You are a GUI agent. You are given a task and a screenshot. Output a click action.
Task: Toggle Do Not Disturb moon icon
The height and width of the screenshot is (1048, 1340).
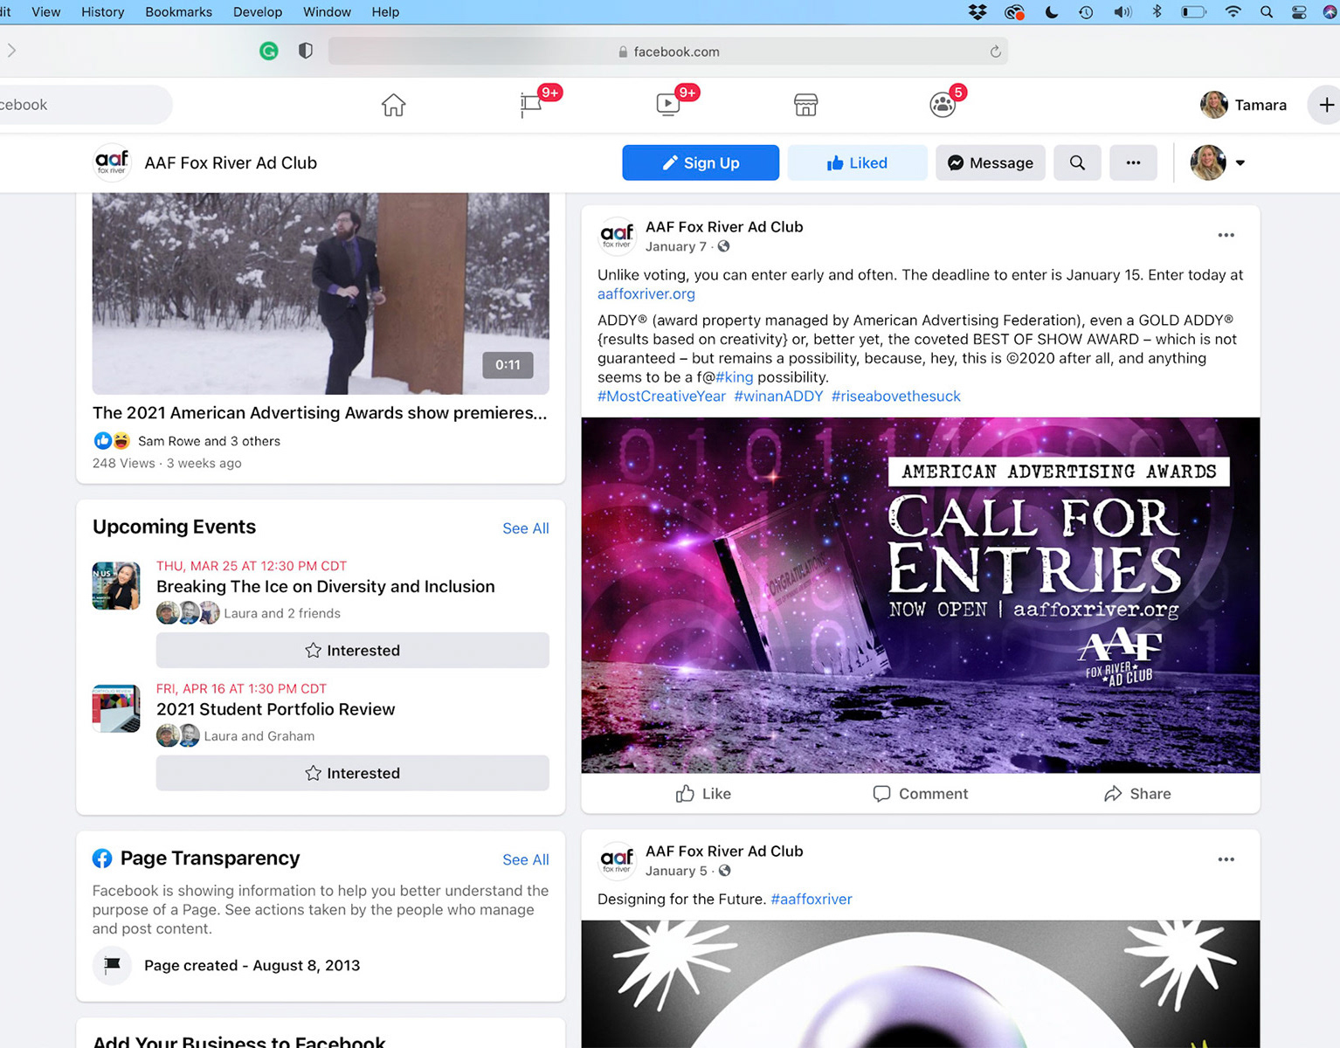1051,11
